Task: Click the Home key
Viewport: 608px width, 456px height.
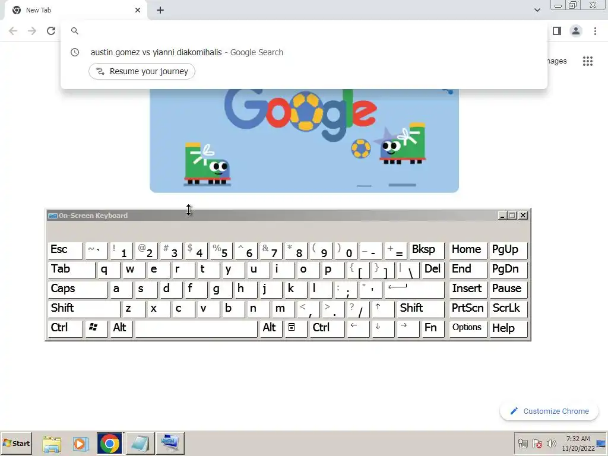Action: [x=468, y=250]
